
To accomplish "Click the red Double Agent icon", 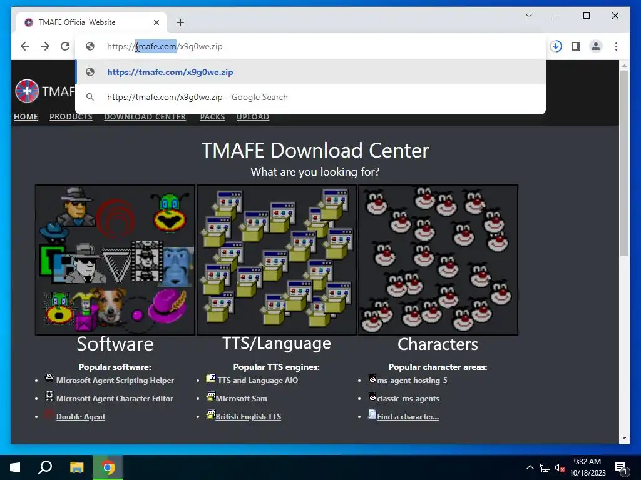I will pos(49,415).
